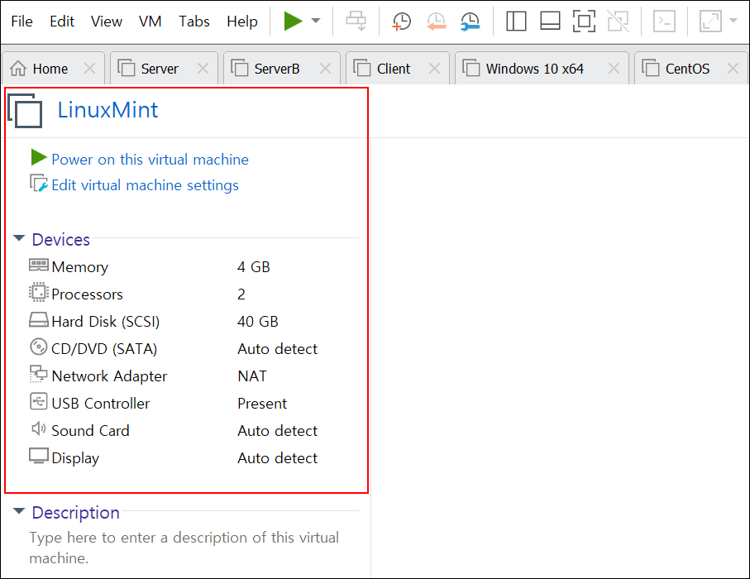This screenshot has height=579, width=750.
Task: Select the Processors device label
Action: pyautogui.click(x=87, y=294)
